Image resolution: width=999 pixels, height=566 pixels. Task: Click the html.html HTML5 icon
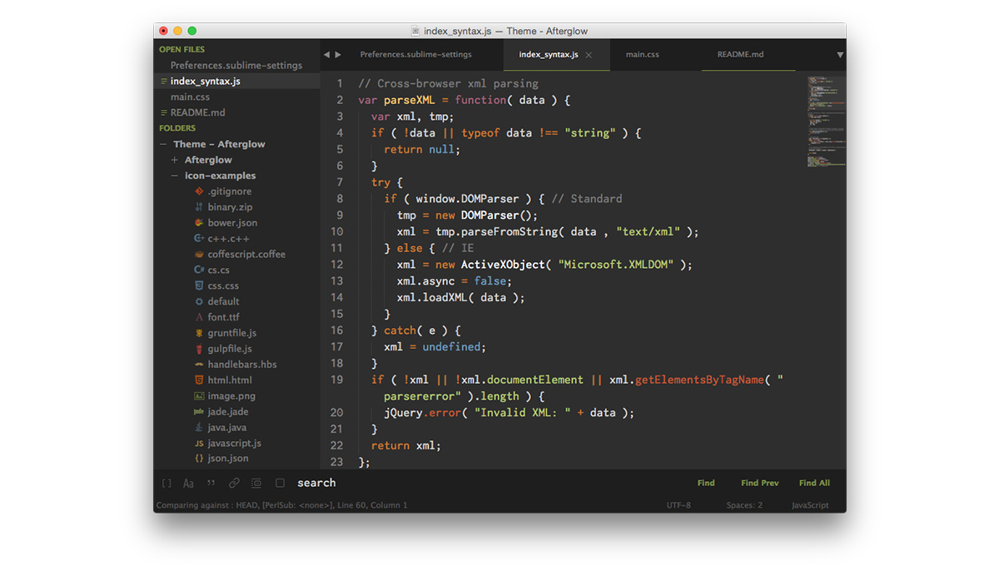pyautogui.click(x=199, y=380)
